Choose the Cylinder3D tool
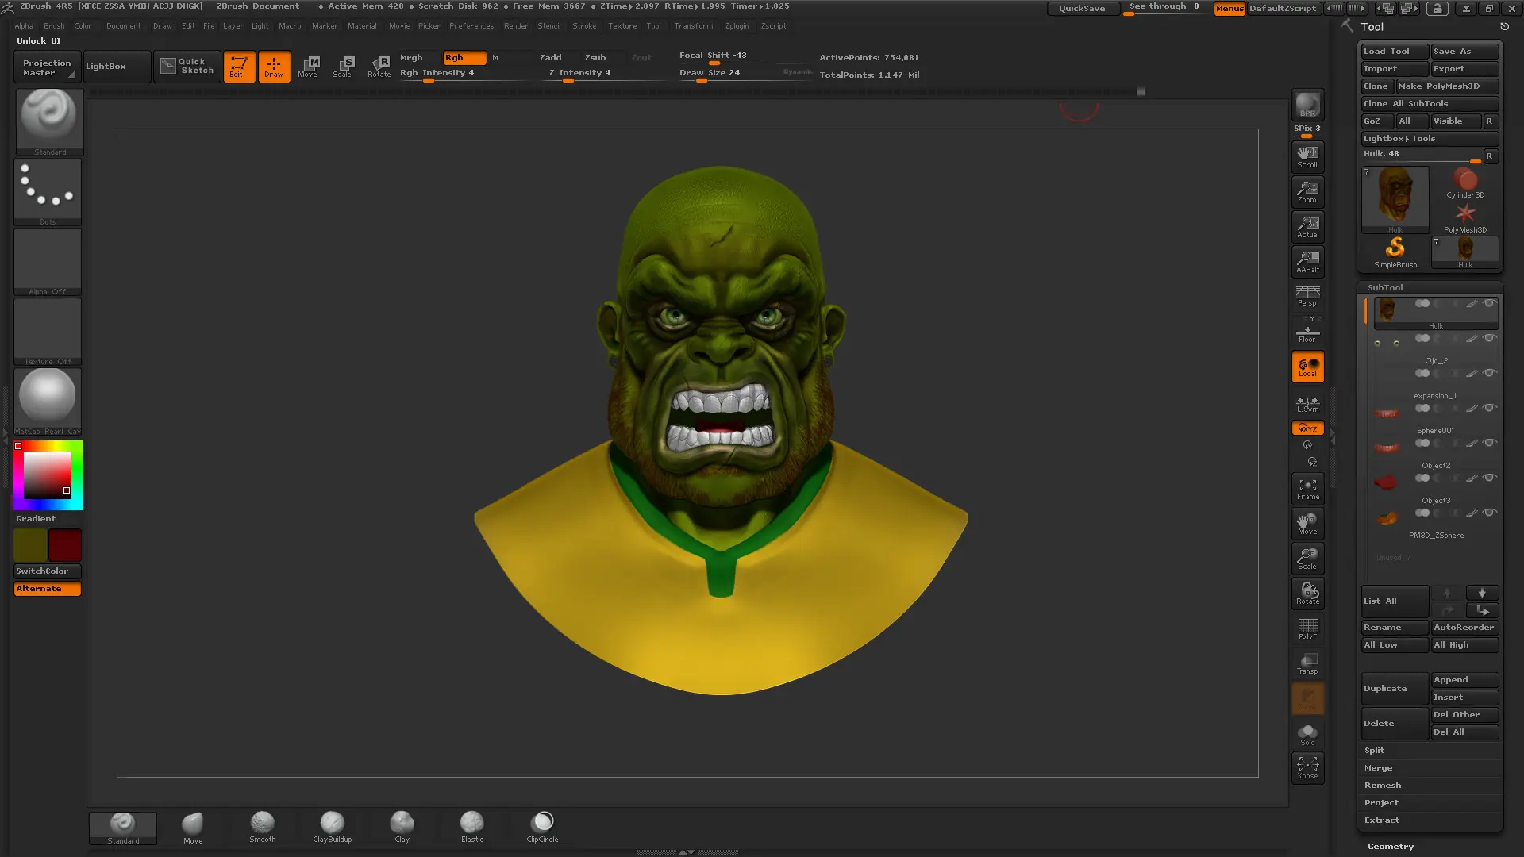The image size is (1524, 857). (x=1465, y=183)
